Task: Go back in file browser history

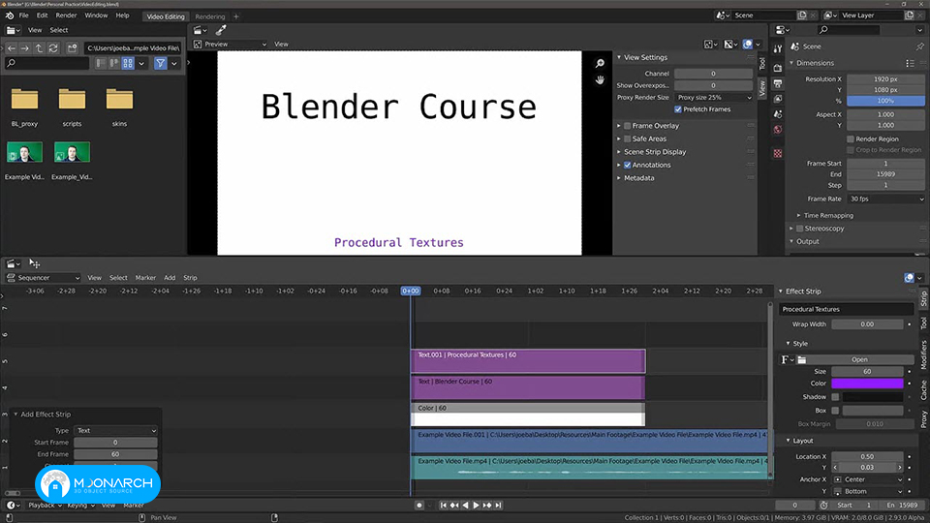Action: pyautogui.click(x=12, y=48)
